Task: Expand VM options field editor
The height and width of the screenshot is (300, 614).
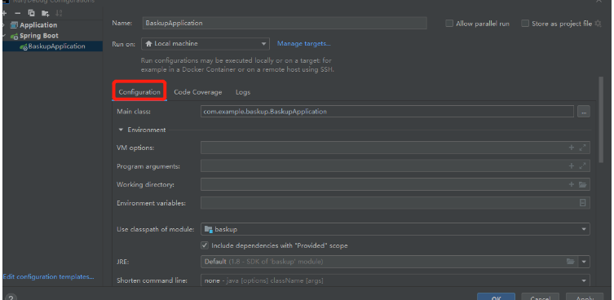Action: pyautogui.click(x=583, y=148)
